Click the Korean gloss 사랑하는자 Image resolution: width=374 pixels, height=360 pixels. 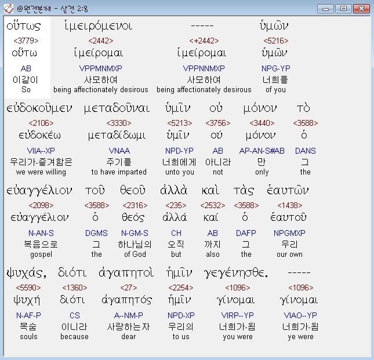128,327
